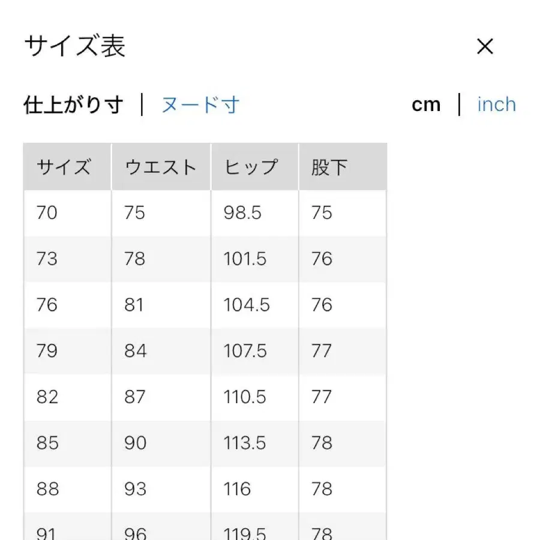
Task: Click the 股下 column header
Action: (326, 166)
